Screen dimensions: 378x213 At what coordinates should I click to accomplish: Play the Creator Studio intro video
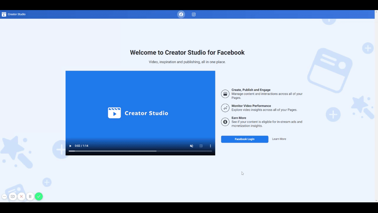[70, 146]
